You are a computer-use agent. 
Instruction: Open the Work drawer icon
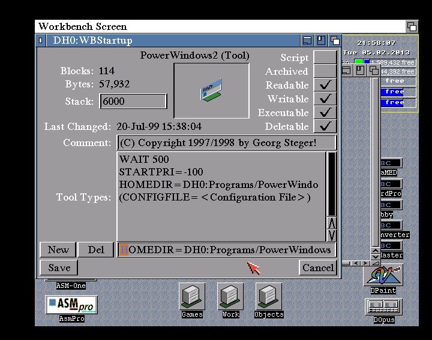coord(230,296)
